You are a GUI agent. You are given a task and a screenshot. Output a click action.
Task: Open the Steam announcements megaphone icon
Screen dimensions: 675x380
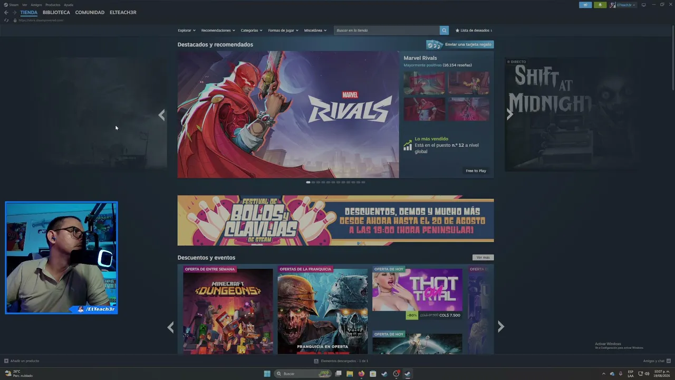coord(585,5)
